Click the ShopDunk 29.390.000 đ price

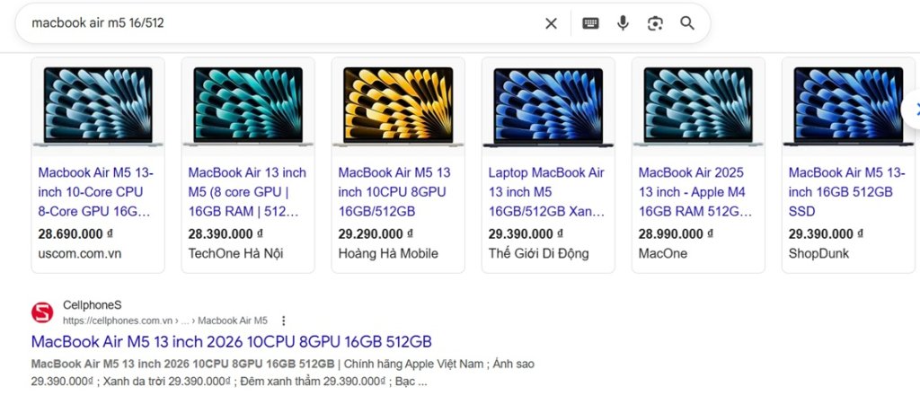click(x=827, y=233)
